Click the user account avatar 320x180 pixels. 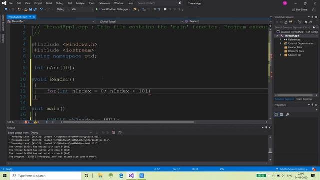285,3
